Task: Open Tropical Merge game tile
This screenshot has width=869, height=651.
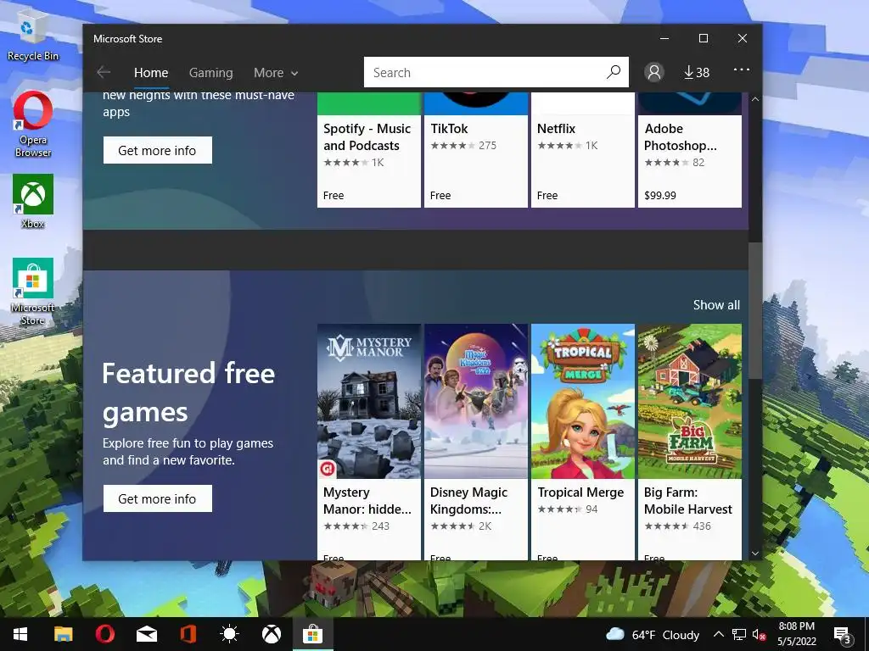Action: [582, 442]
